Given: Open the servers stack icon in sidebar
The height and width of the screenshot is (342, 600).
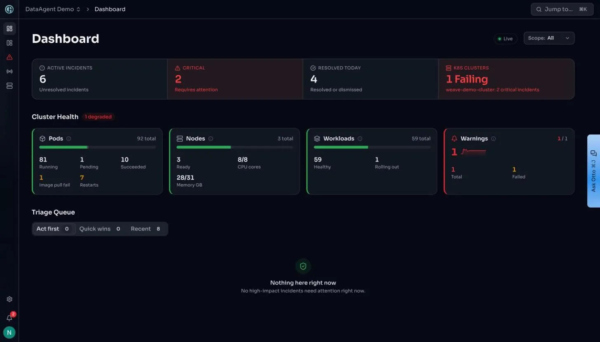Looking at the screenshot, I should point(9,86).
